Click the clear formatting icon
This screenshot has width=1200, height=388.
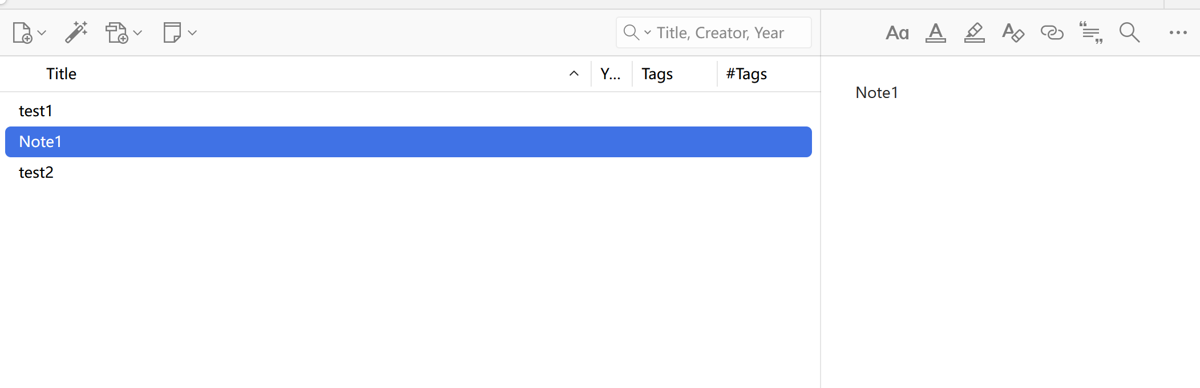point(1013,32)
